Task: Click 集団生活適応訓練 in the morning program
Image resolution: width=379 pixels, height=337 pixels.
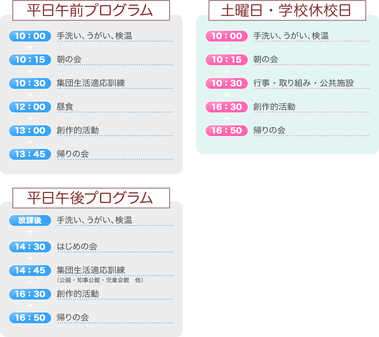Action: [91, 83]
